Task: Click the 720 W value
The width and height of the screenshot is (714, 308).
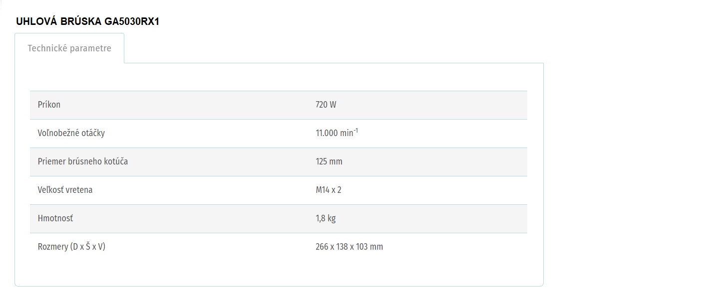Action: 326,105
